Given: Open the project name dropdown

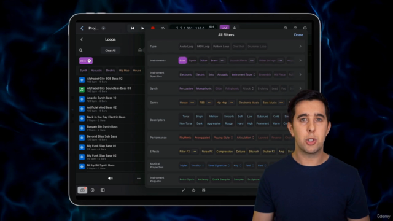Looking at the screenshot, I should point(103,28).
